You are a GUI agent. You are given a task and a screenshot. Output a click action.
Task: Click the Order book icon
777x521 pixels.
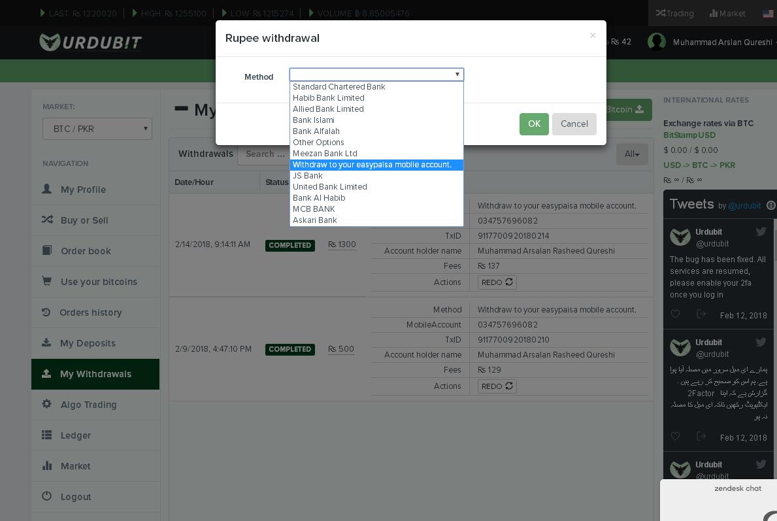[47, 250]
